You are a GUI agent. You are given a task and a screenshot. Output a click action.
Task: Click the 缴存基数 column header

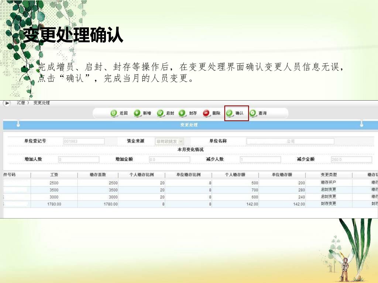pos(98,175)
